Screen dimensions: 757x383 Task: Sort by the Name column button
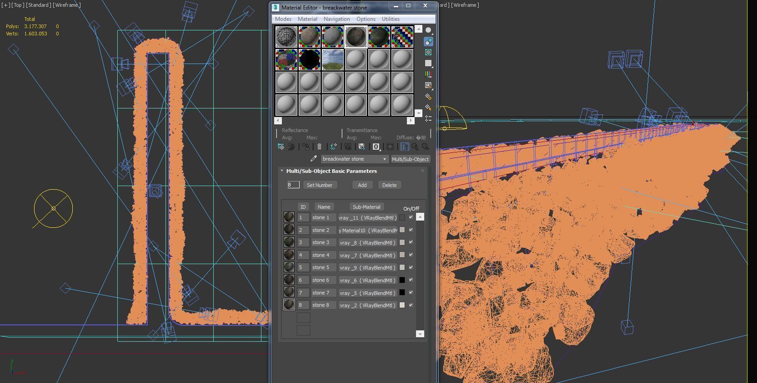(x=324, y=207)
